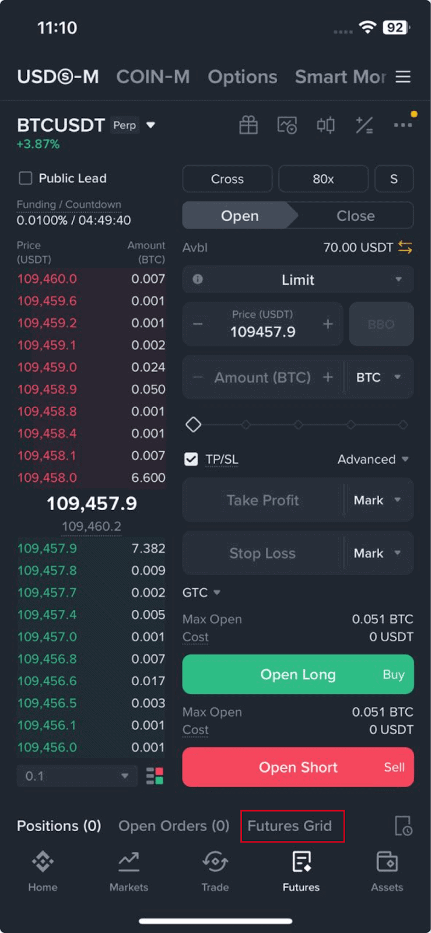Open the futures calculator icon
This screenshot has width=431, height=933.
coord(365,125)
